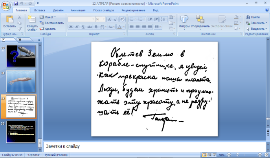Image resolution: width=270 pixels, height=158 pixels.
Task: Copy selection with copy icon
Action: (x=20, y=23)
